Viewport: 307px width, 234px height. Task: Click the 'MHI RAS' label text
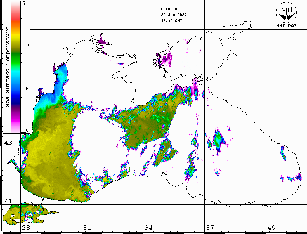[x=286, y=26]
